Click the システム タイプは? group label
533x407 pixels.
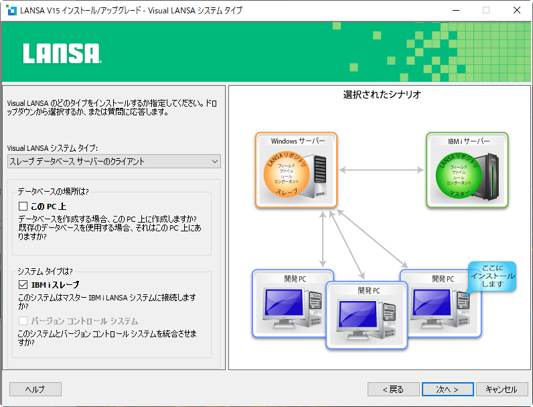click(45, 271)
